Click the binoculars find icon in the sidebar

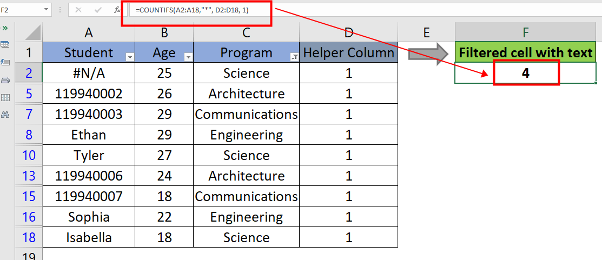[5, 115]
